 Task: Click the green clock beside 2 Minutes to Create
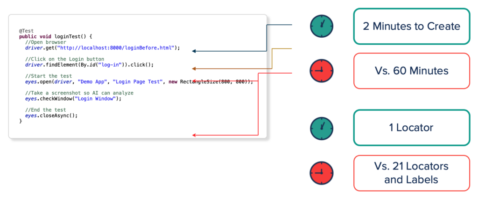click(x=322, y=26)
